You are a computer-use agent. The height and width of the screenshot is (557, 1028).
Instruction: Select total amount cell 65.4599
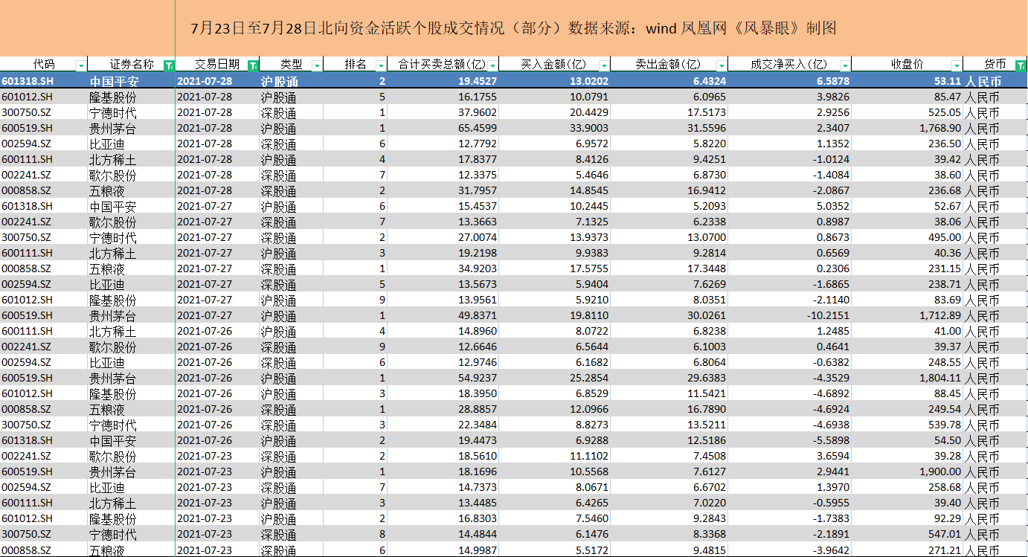click(443, 128)
